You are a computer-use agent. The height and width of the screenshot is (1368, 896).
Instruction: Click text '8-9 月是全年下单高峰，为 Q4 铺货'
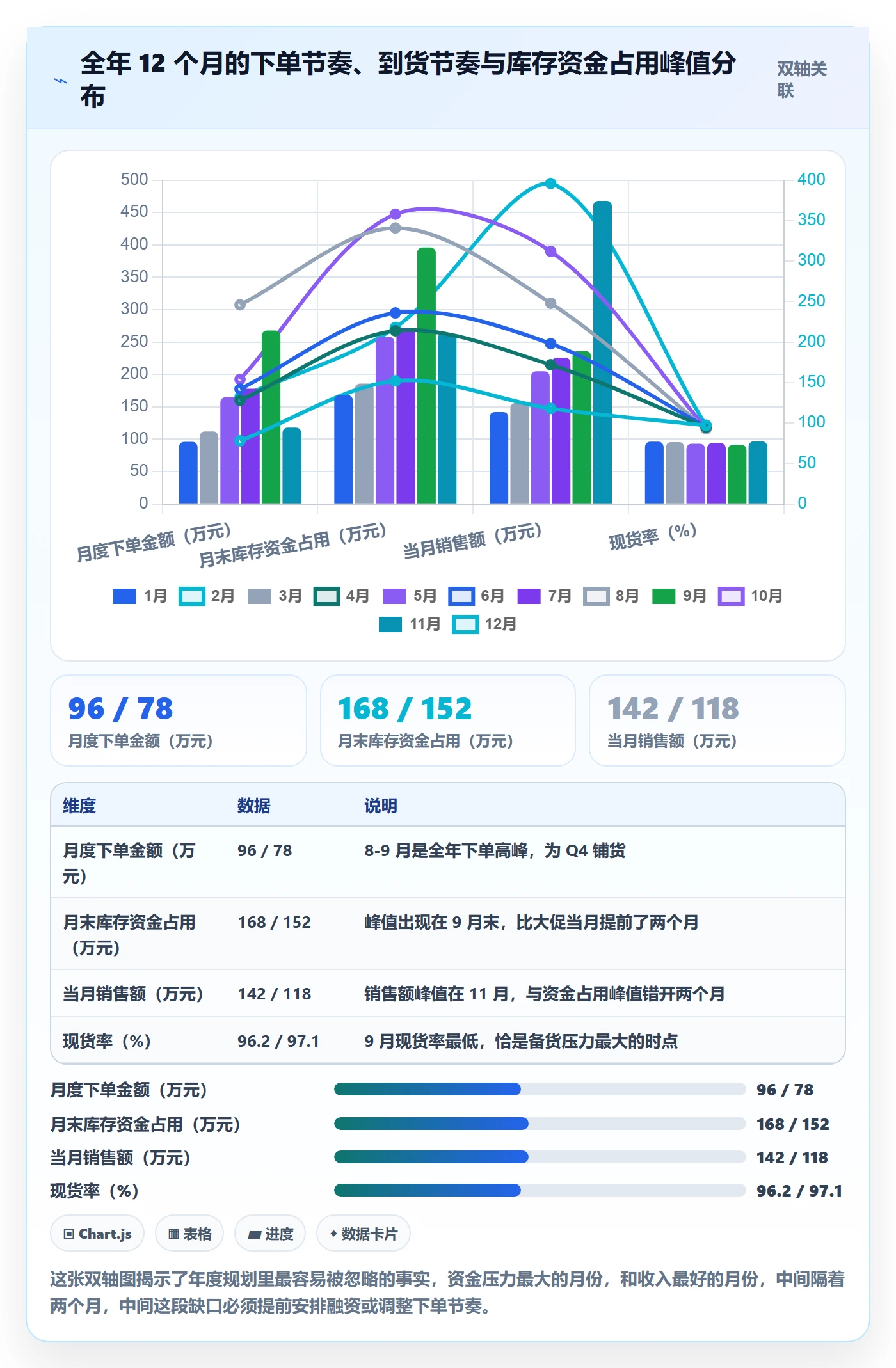point(495,850)
